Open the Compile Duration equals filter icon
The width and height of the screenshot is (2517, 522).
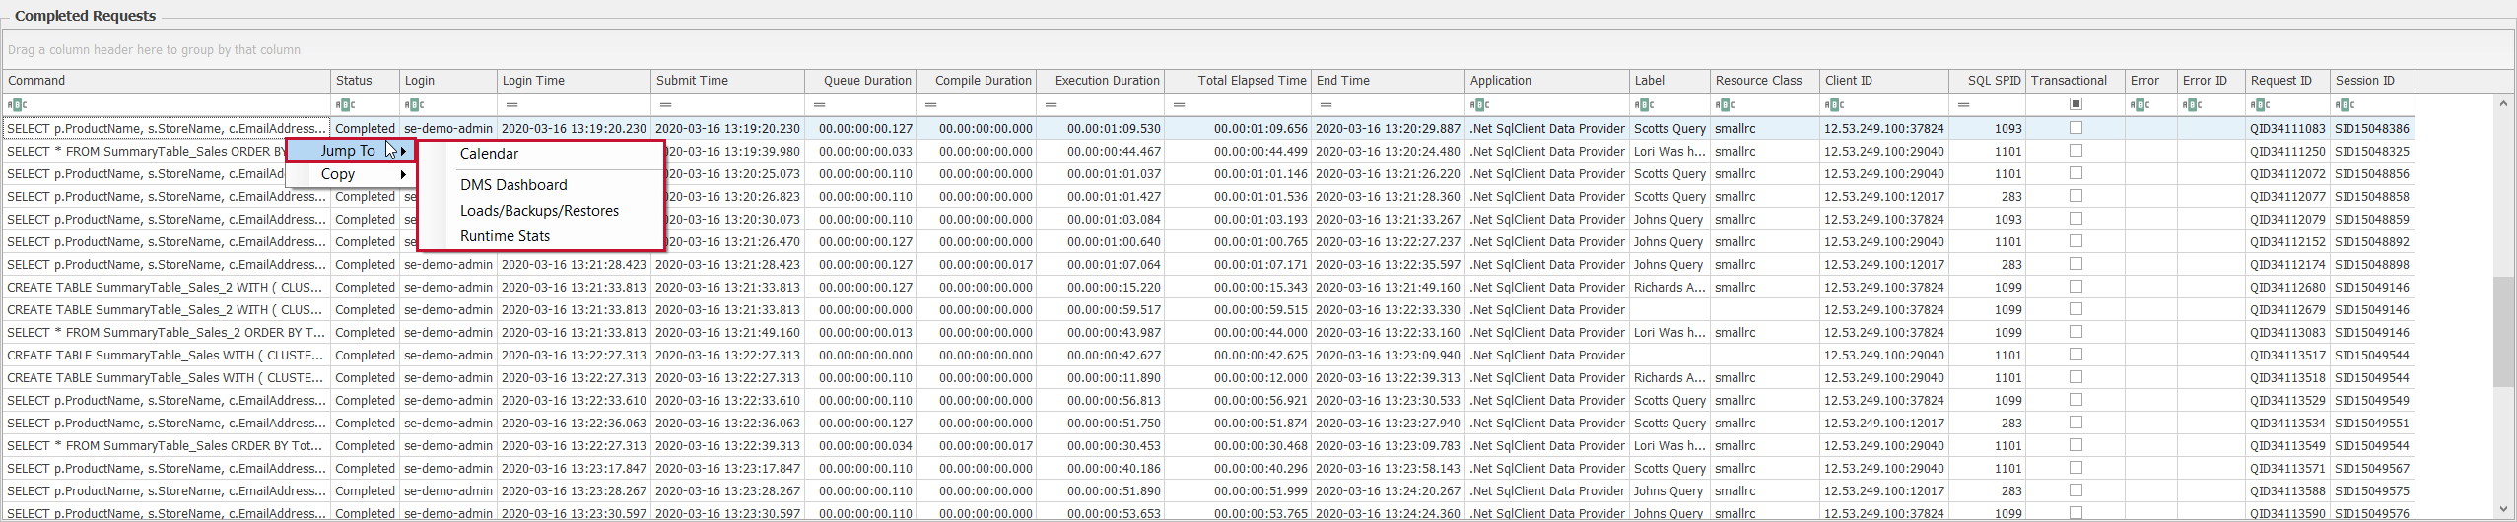tap(931, 104)
